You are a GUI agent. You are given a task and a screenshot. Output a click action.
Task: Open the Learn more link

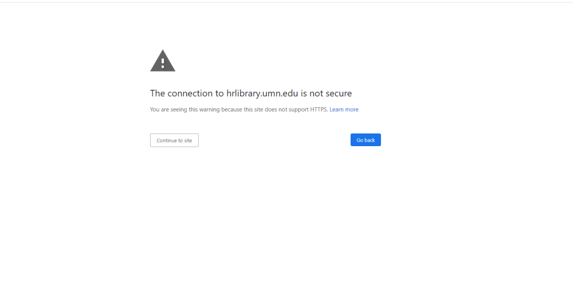[344, 109]
